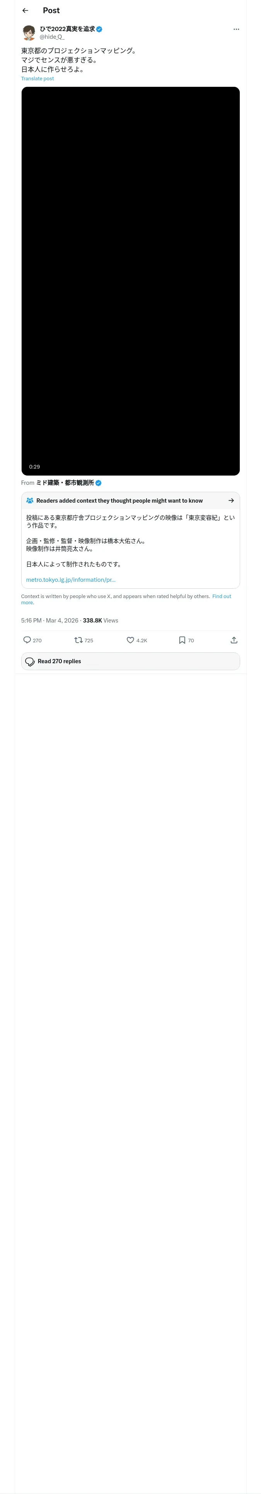261x1494 pixels.
Task: Click the post timestamp Mar 4, 2026
Action: pyautogui.click(x=62, y=620)
